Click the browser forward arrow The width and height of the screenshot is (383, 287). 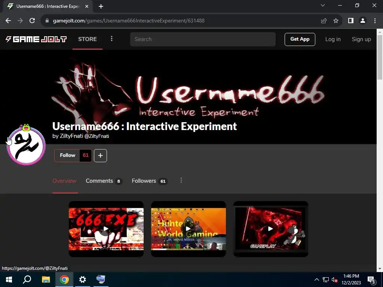point(20,21)
